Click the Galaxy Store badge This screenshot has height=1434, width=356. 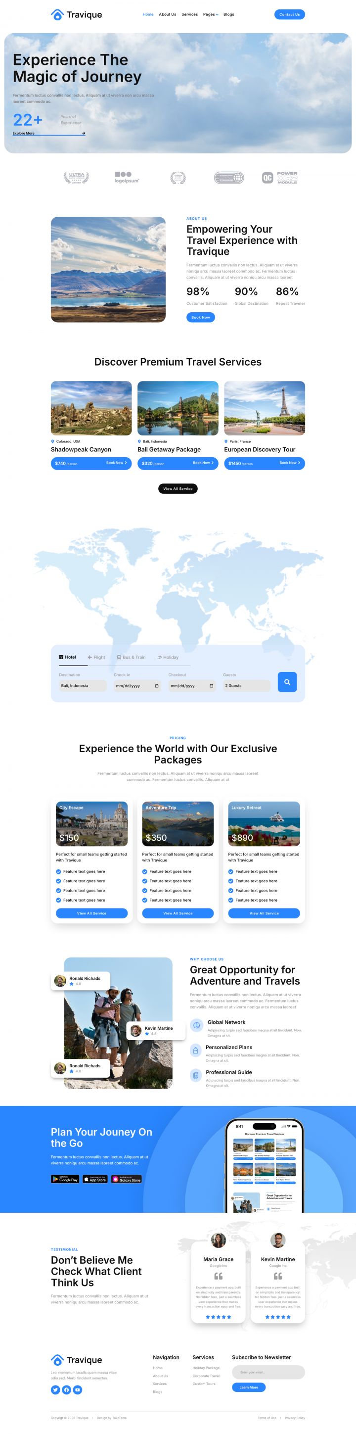pos(126,1179)
